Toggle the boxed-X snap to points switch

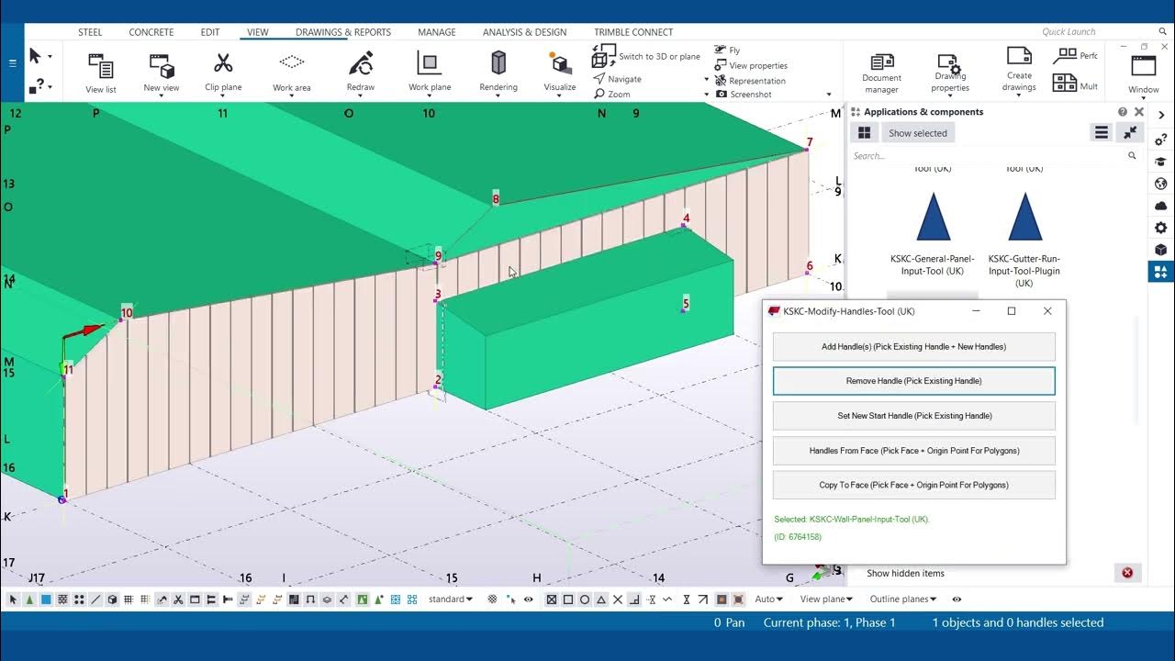pos(552,599)
